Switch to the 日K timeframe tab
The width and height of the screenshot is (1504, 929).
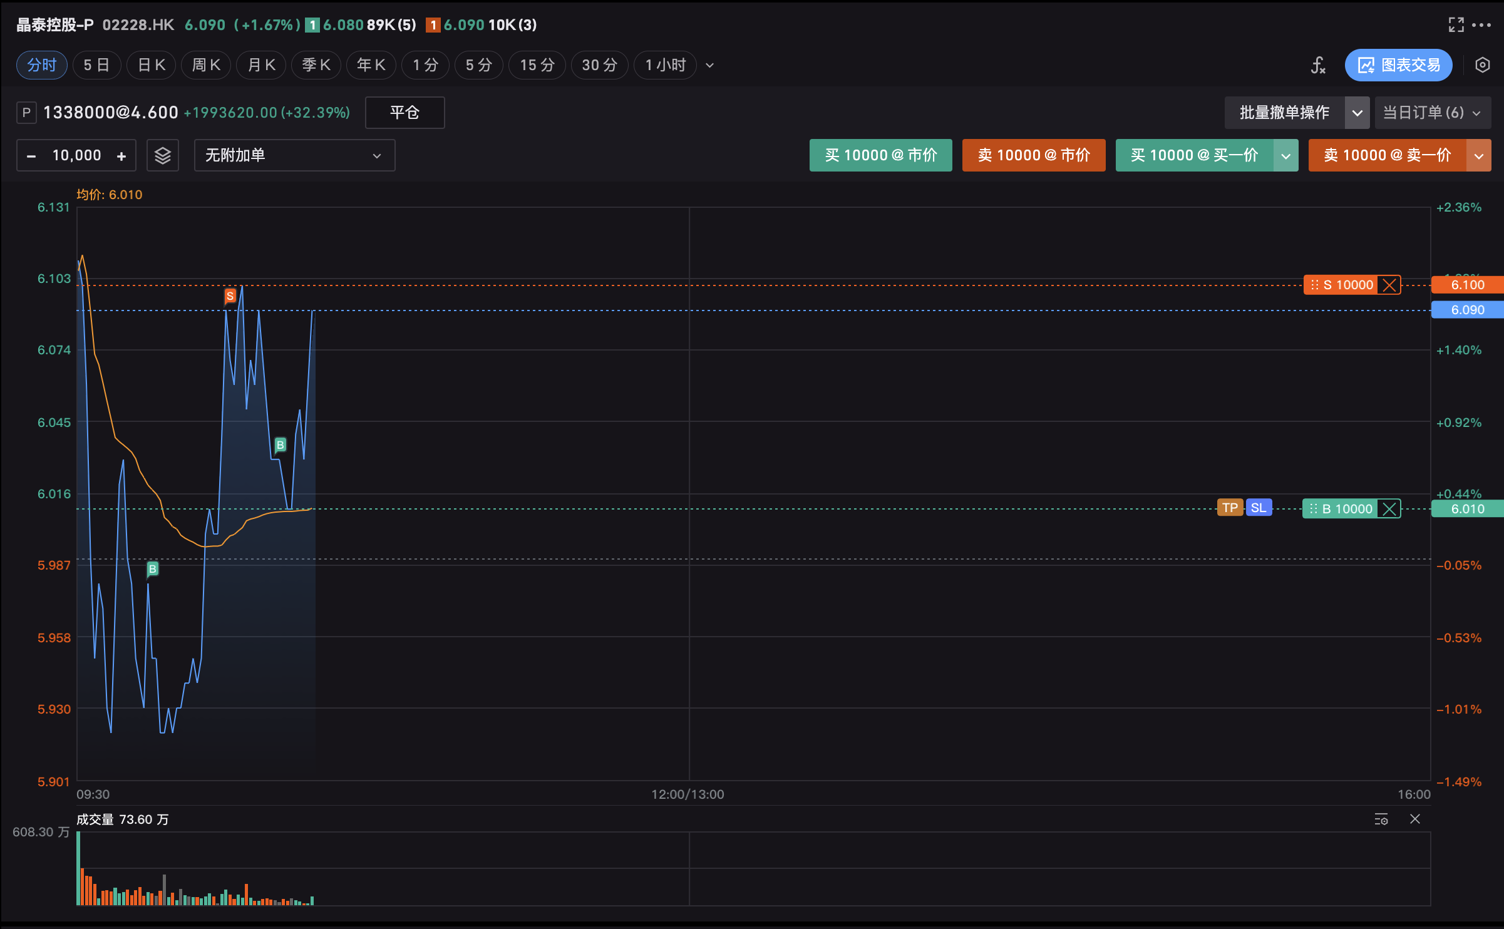click(x=152, y=65)
